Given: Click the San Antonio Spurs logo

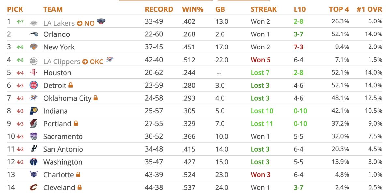Looking at the screenshot, I should (34, 149).
